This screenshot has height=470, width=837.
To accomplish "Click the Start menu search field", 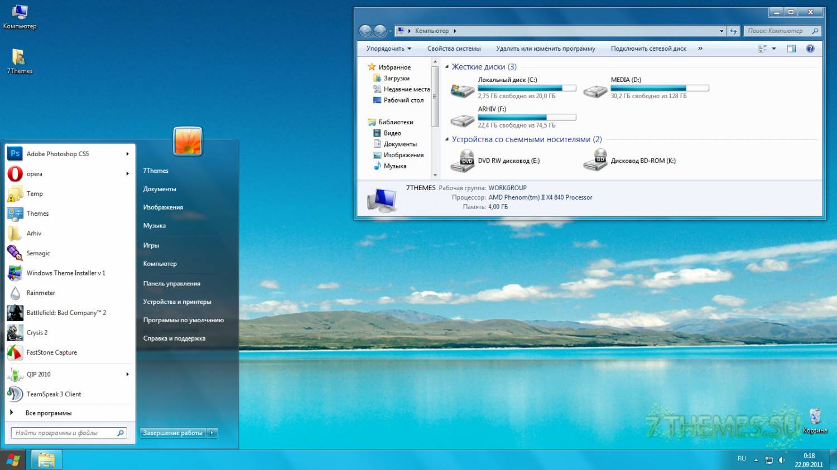I will (69, 433).
